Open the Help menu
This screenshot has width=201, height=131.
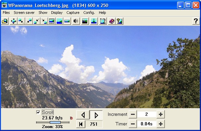point(102,13)
